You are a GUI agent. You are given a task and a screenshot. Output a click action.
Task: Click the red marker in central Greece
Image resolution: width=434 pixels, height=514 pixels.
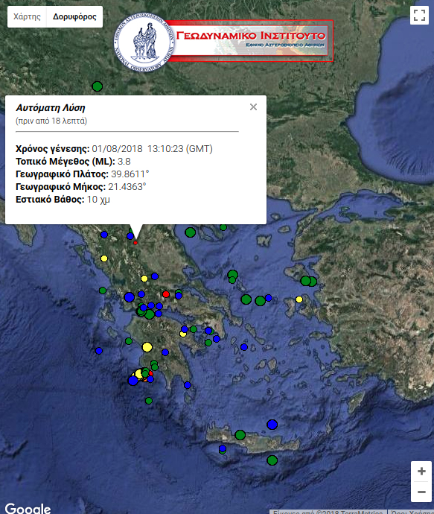[166, 294]
